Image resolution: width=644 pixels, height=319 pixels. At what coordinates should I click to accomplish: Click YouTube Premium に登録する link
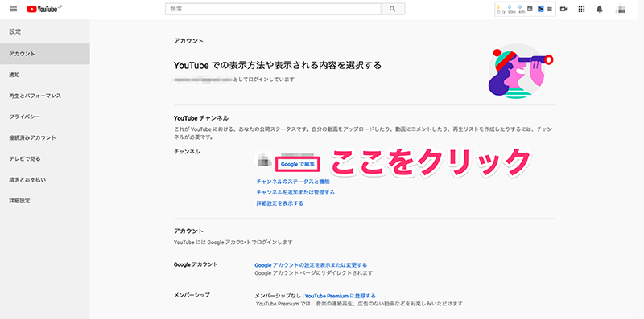340,296
